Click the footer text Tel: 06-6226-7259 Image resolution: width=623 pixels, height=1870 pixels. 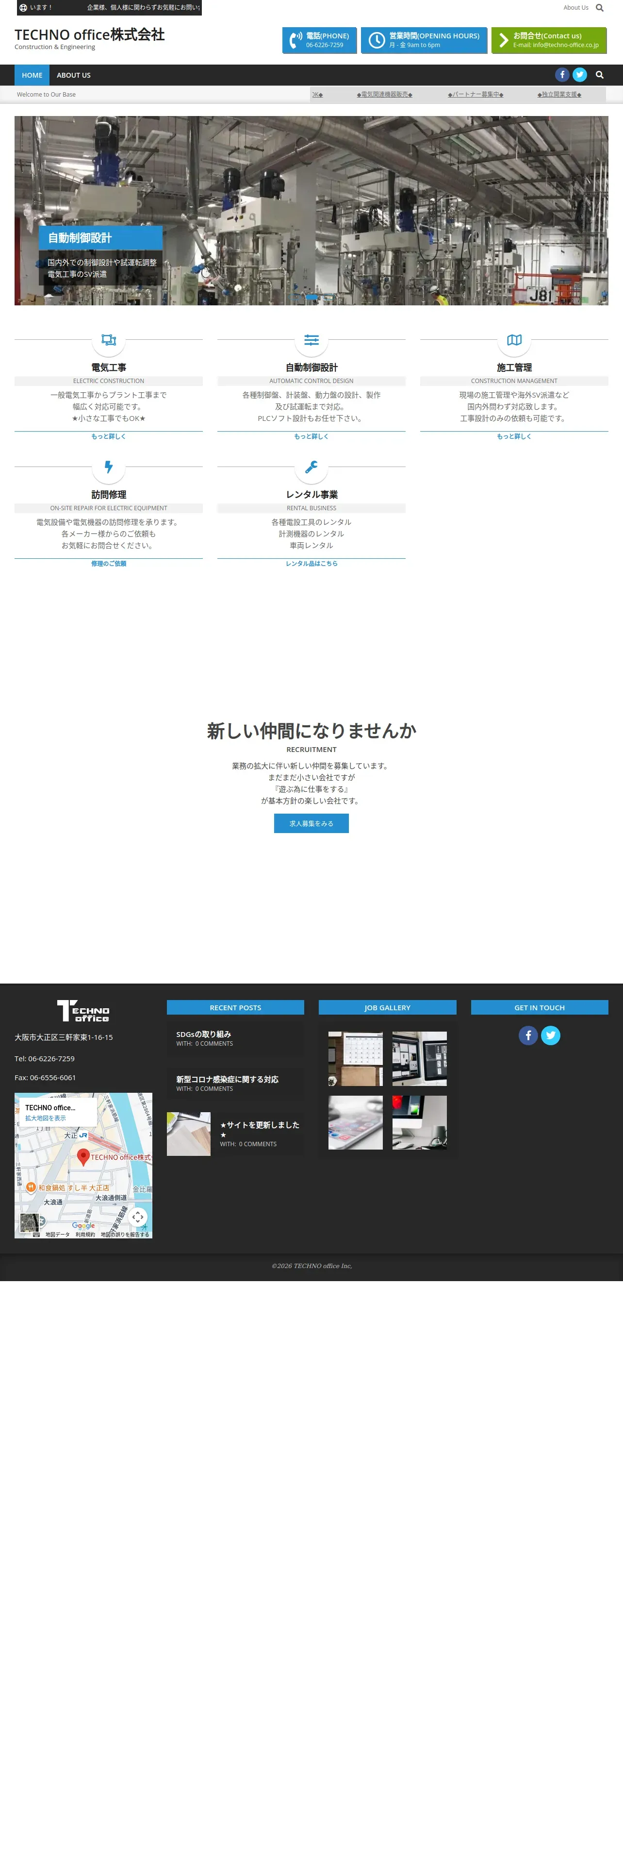(44, 1058)
